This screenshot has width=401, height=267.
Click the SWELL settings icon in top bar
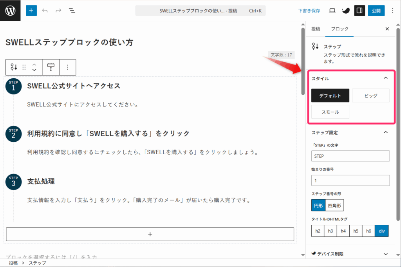[x=346, y=11]
